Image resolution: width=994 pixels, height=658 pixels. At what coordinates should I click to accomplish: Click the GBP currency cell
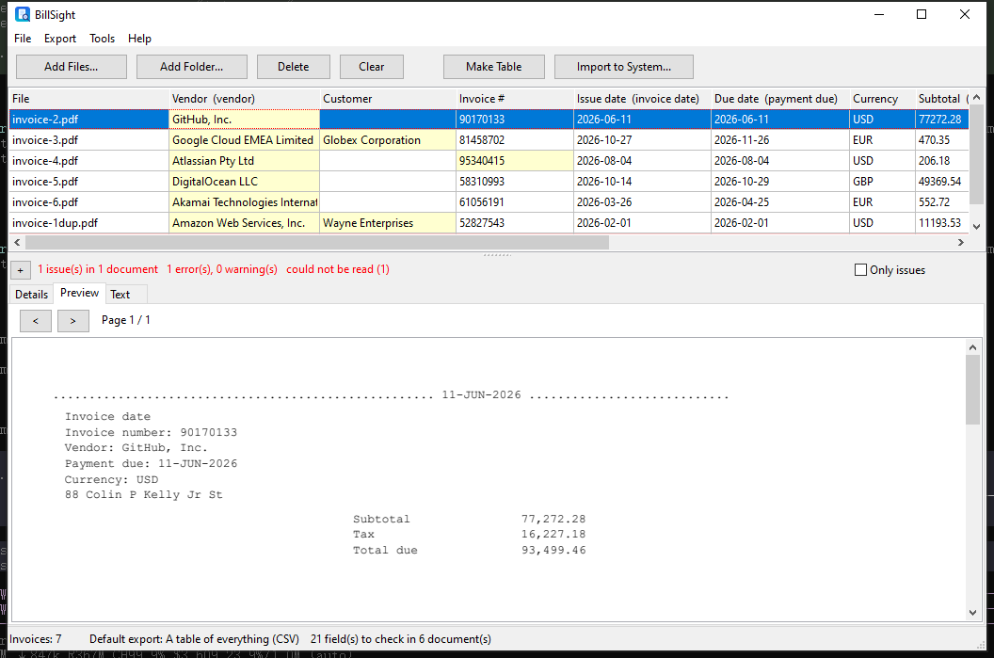point(882,182)
